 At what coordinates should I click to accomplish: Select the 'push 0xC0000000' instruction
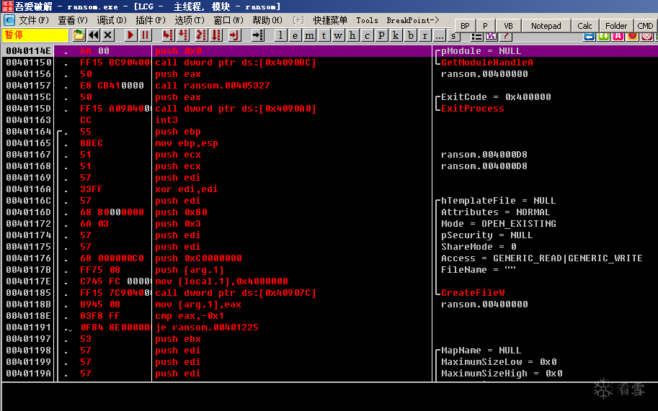pyautogui.click(x=198, y=258)
